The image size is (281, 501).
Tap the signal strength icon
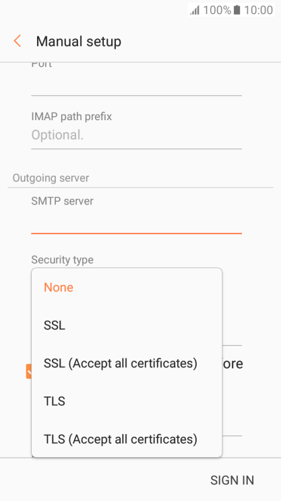(195, 10)
